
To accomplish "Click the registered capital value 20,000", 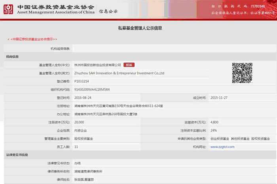I will point(79,122).
